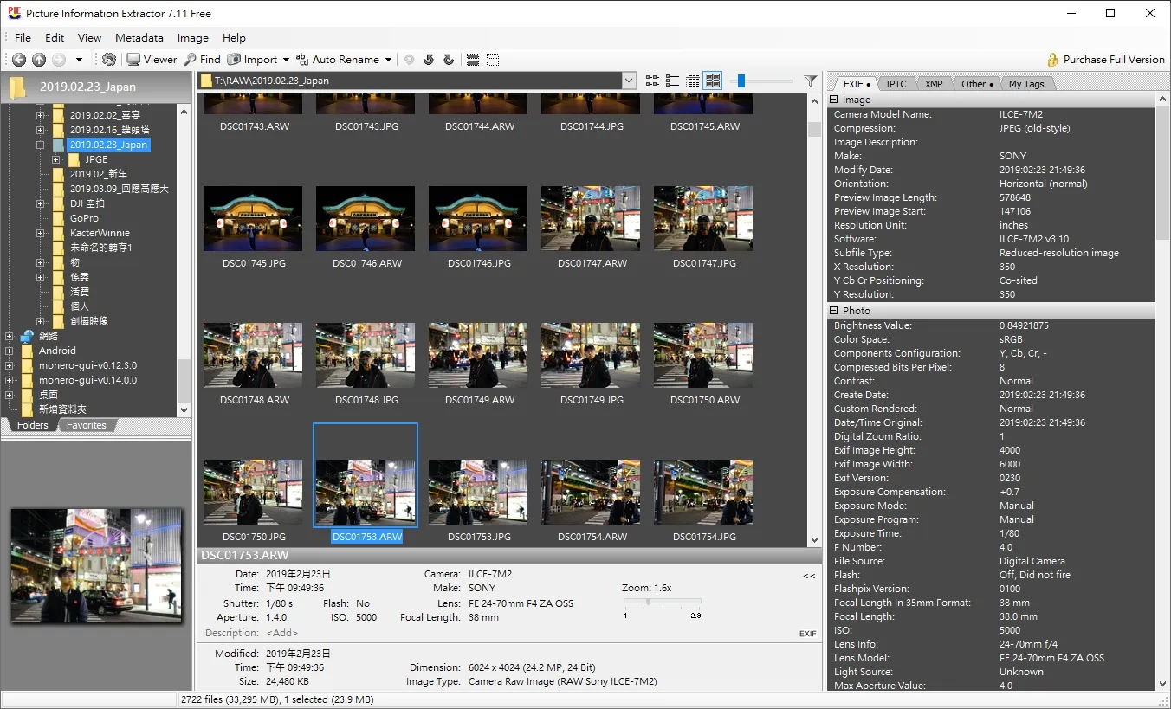Apply the file filter funnel icon
The height and width of the screenshot is (709, 1171).
tap(811, 81)
